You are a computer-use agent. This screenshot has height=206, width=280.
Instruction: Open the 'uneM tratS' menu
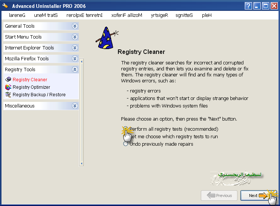(46, 15)
